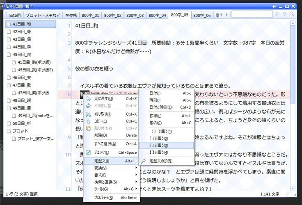Click line number 5 in the gutter

(x=69, y=68)
